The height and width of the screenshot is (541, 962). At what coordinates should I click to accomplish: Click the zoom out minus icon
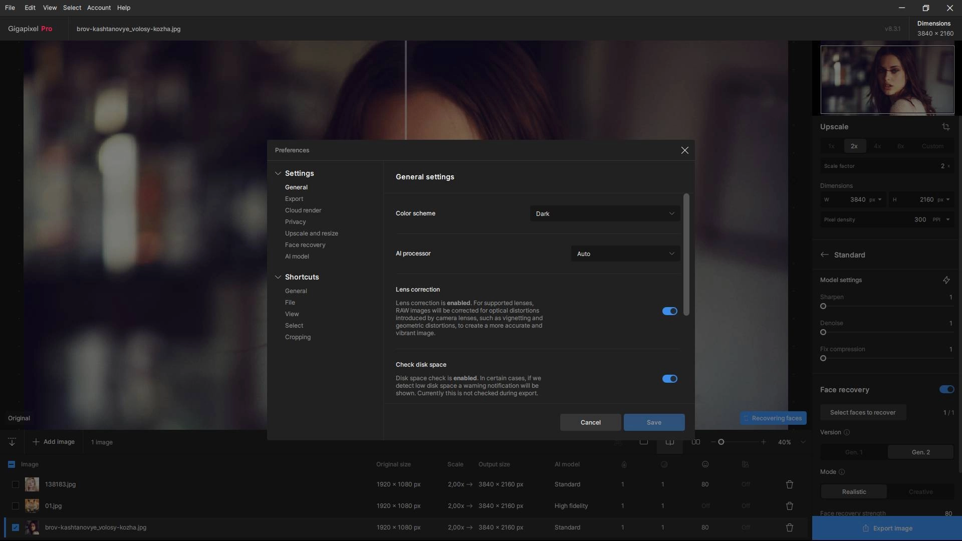(713, 442)
